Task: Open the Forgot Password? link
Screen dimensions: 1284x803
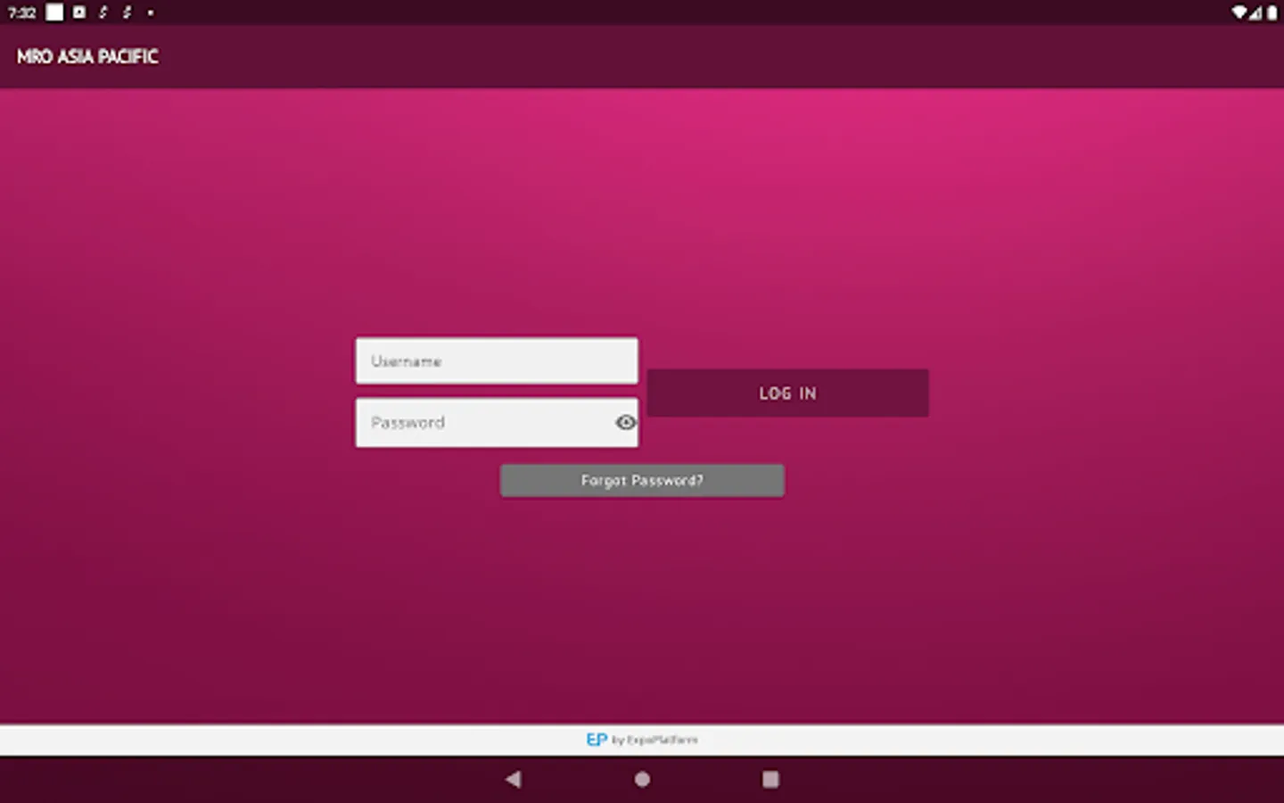Action: coord(642,480)
